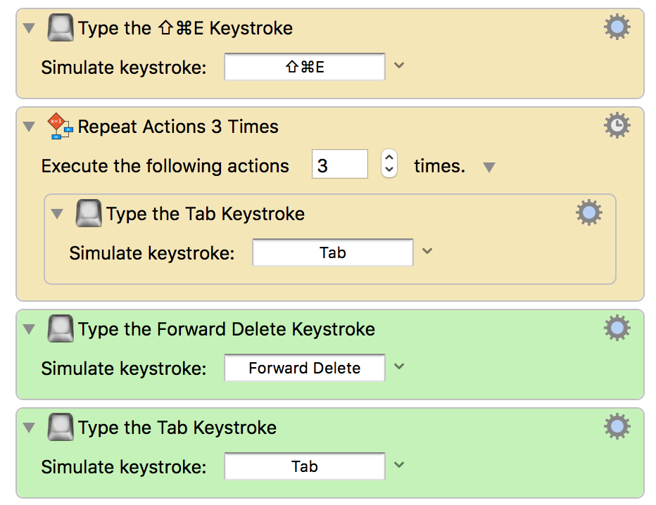The width and height of the screenshot is (656, 505).
Task: Open gear menu for Forward Delete Keystroke action
Action: (617, 328)
